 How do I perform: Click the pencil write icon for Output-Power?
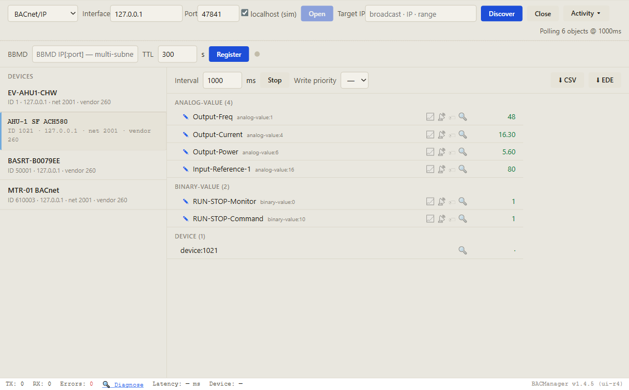point(185,152)
